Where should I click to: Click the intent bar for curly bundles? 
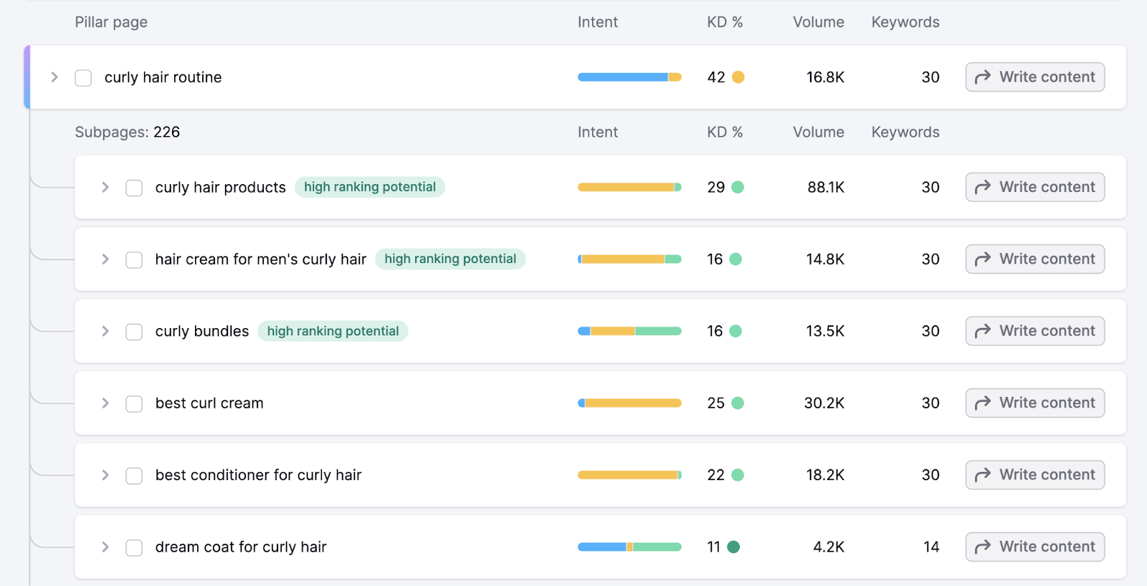click(x=629, y=331)
